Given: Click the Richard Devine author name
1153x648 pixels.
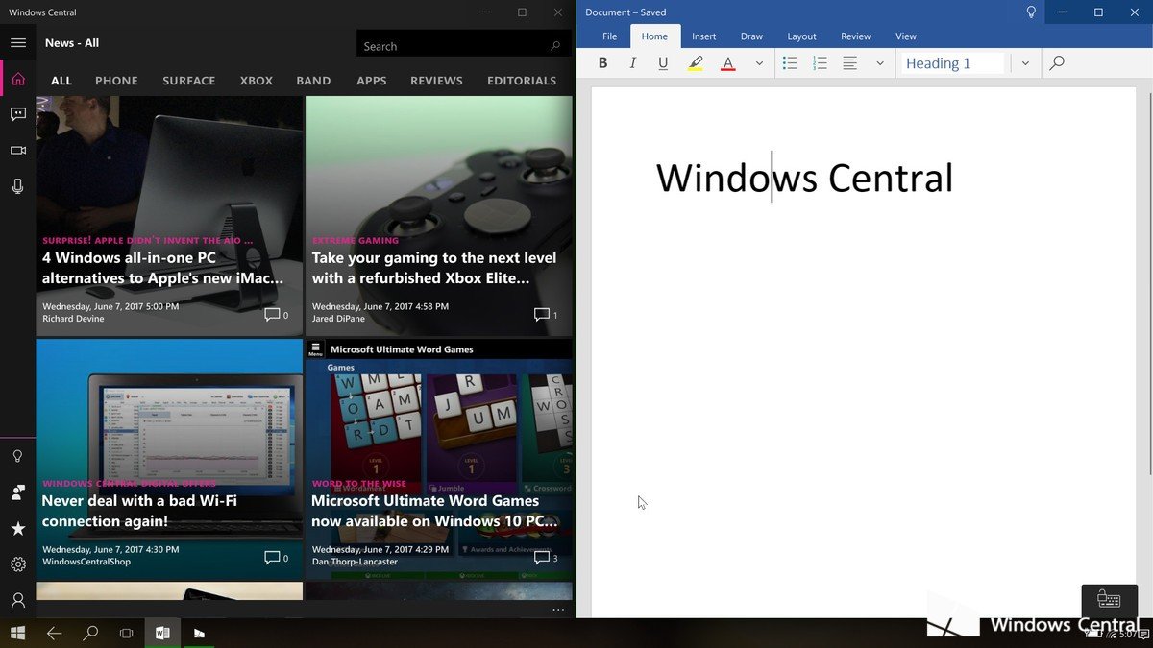Looking at the screenshot, I should (x=73, y=319).
